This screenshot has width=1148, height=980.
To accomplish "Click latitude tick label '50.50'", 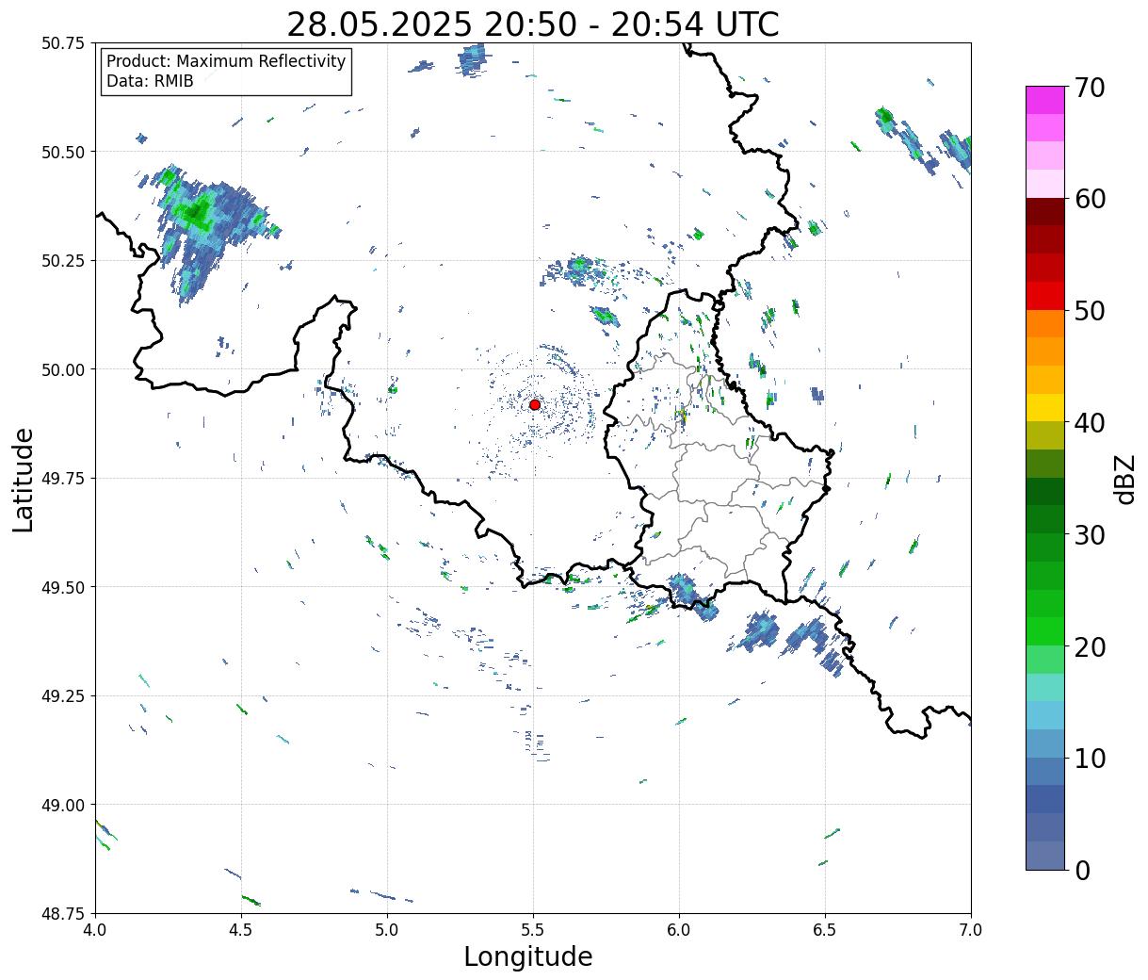I will point(63,152).
